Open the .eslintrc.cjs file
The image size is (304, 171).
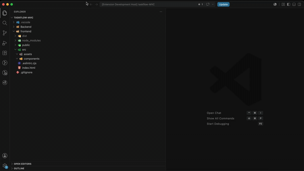tap(29, 63)
